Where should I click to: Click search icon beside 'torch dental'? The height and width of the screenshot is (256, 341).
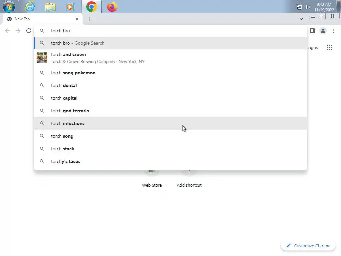[x=42, y=85]
